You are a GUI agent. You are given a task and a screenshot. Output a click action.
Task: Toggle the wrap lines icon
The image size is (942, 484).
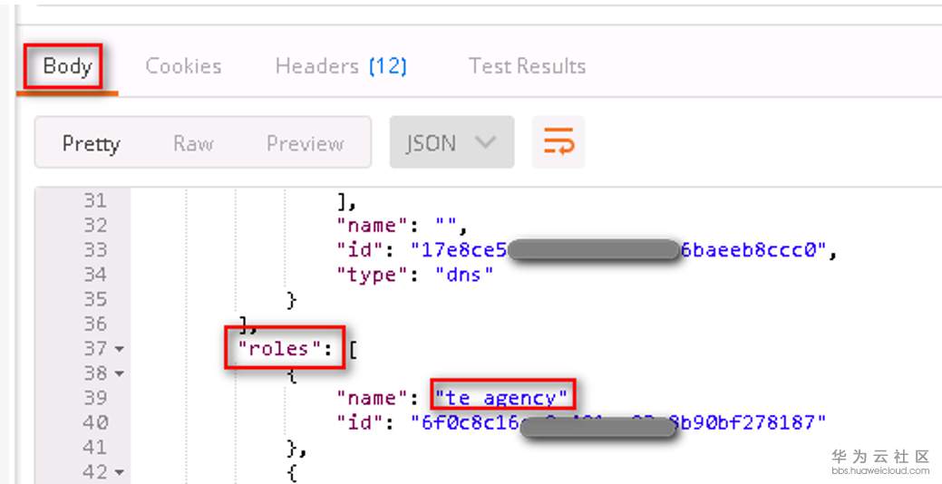[558, 142]
